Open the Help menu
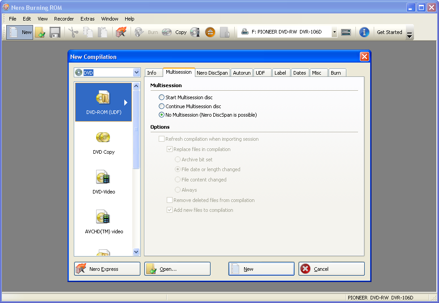 point(129,19)
